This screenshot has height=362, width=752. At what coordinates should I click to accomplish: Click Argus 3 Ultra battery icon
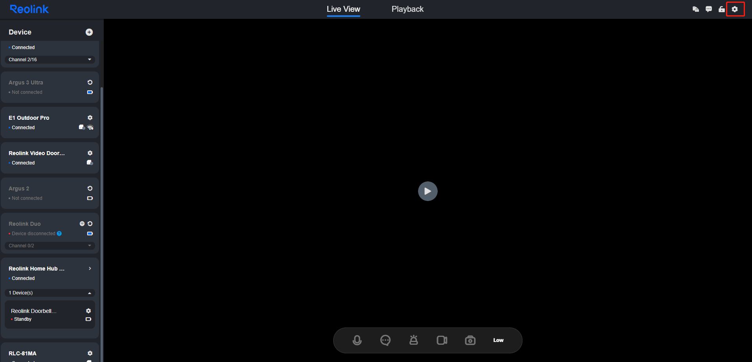pyautogui.click(x=90, y=92)
